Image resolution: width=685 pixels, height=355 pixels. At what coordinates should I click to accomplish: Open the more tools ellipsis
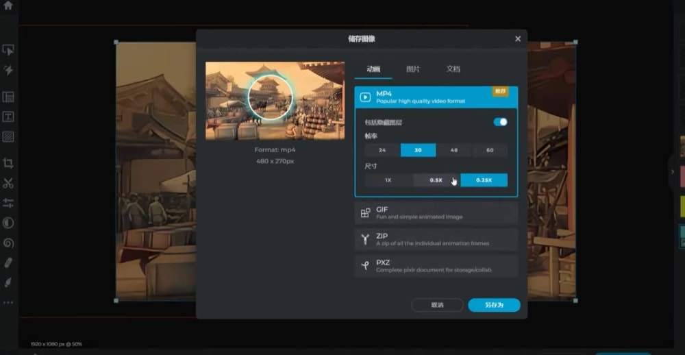[x=8, y=302]
